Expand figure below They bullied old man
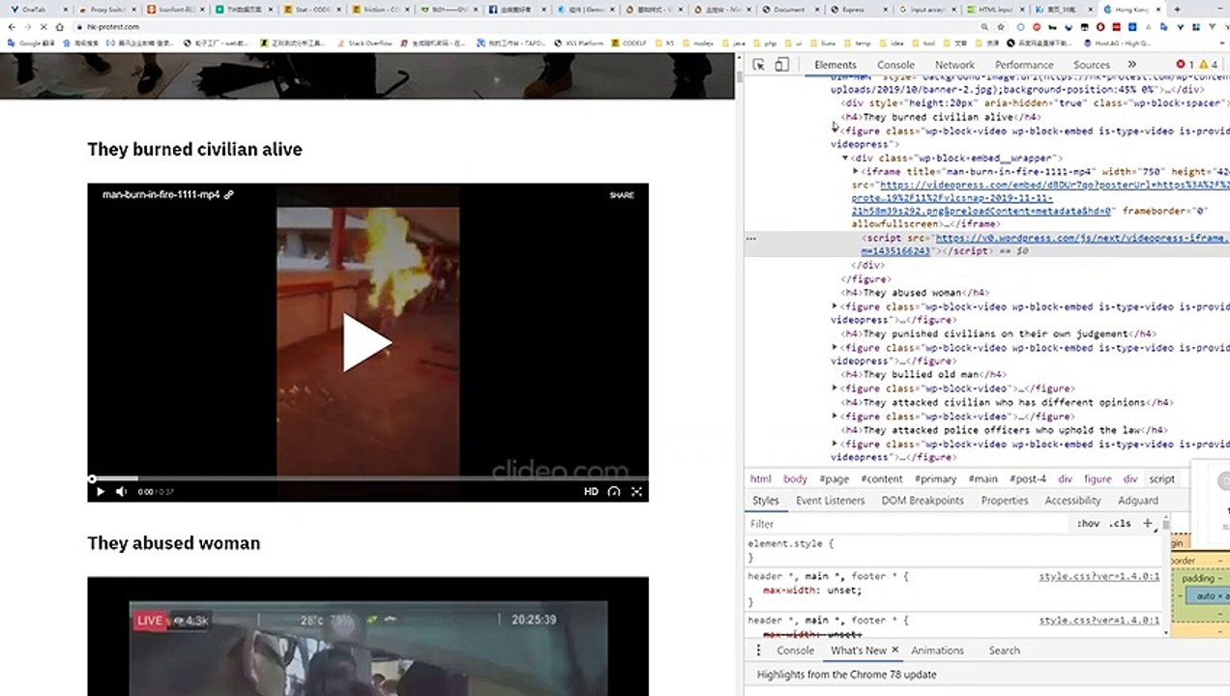The image size is (1230, 696). point(835,388)
